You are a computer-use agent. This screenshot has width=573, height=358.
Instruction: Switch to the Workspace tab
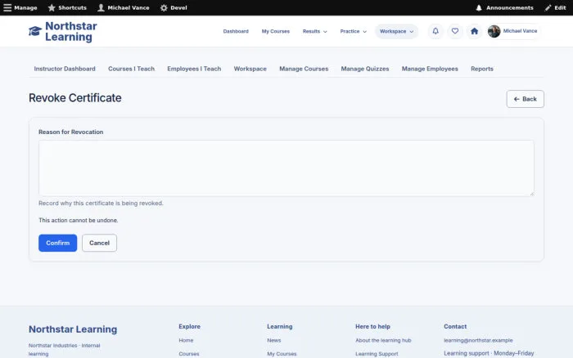click(250, 69)
